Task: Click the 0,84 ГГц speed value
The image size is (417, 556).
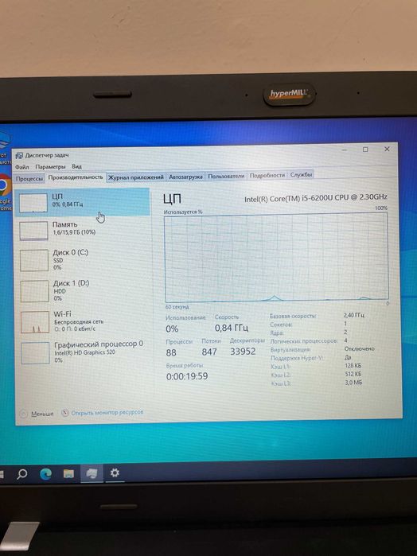Action: tap(232, 328)
